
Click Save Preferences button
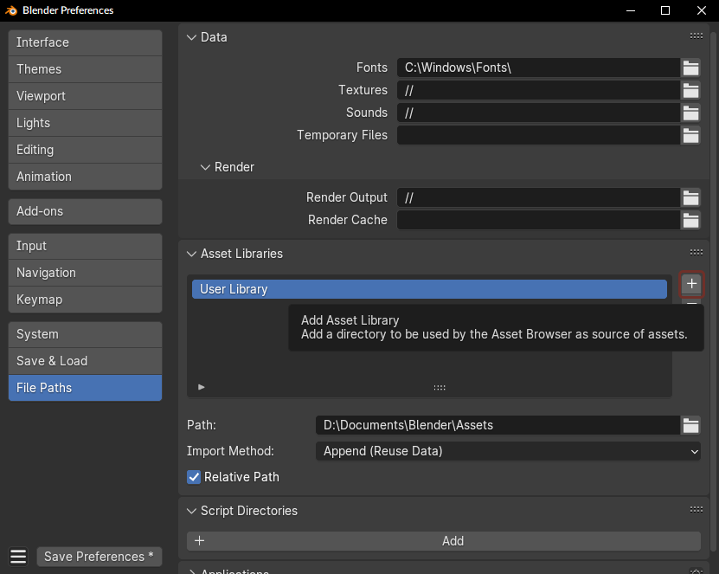(x=99, y=557)
